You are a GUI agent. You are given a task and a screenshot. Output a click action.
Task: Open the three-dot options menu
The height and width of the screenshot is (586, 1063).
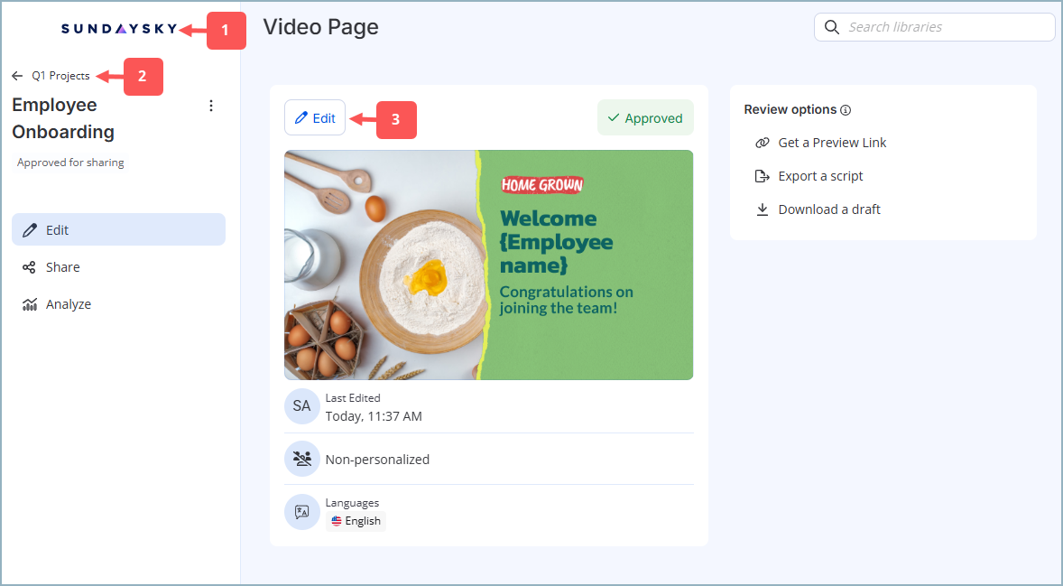pyautogui.click(x=210, y=105)
